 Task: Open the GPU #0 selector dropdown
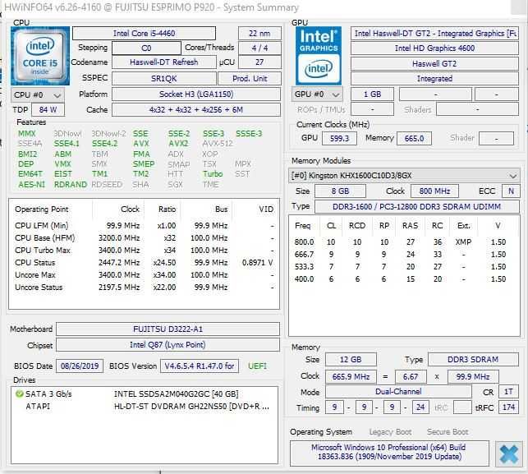click(x=317, y=94)
